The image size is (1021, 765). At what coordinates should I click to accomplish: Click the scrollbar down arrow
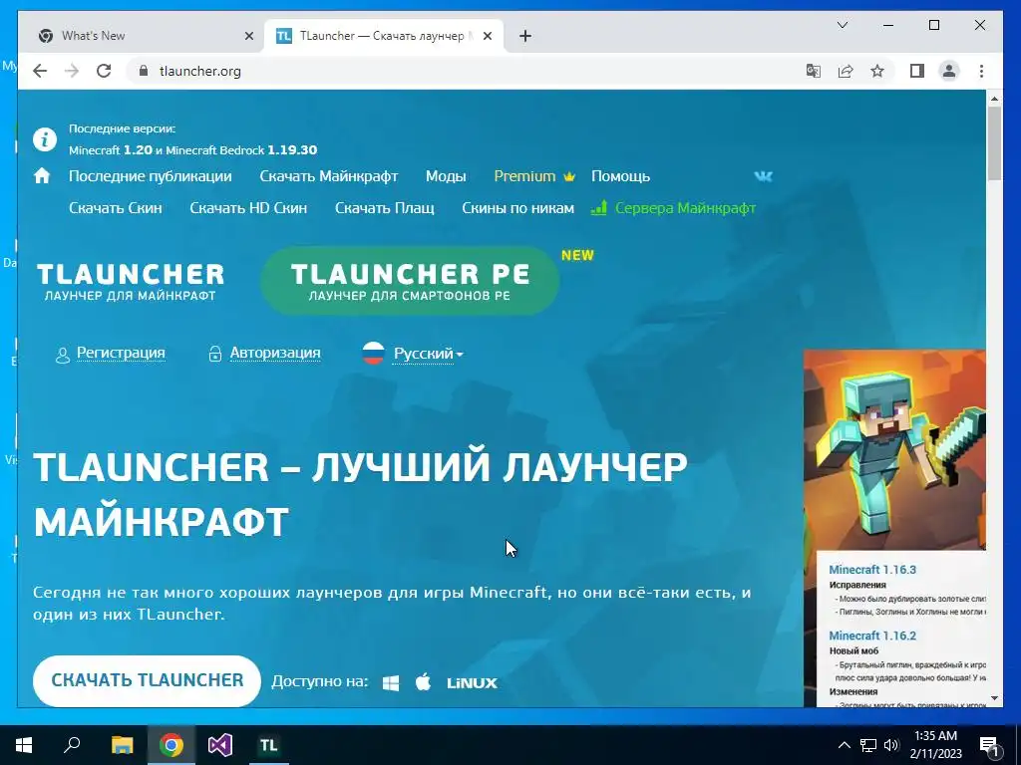click(x=994, y=698)
